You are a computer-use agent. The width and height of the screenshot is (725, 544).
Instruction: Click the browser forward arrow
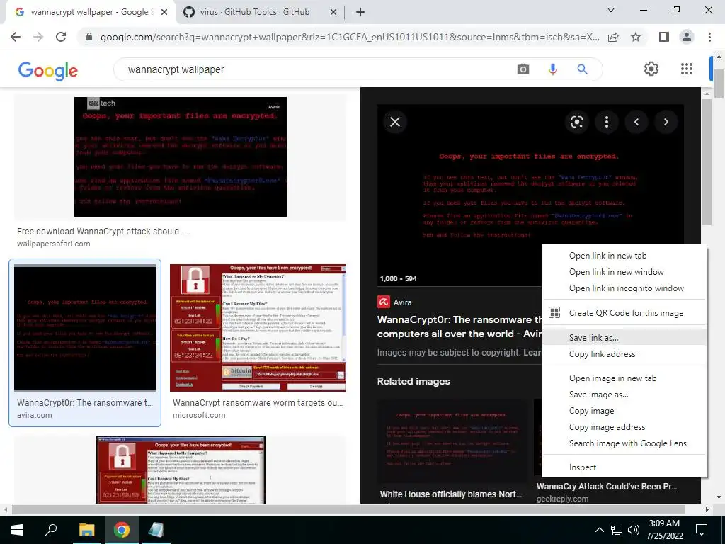(x=38, y=37)
